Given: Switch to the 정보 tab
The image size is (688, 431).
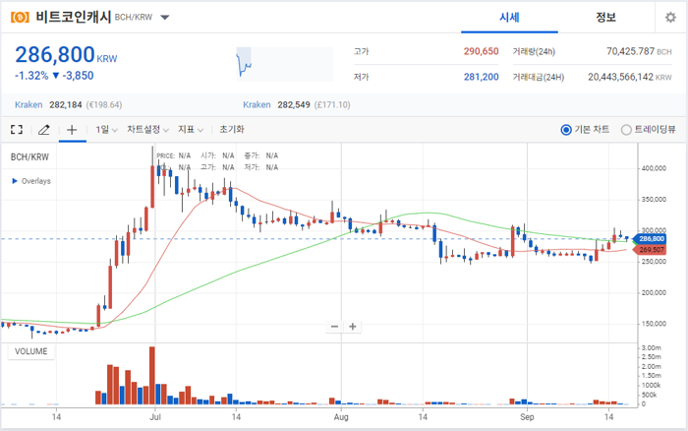Looking at the screenshot, I should point(606,17).
